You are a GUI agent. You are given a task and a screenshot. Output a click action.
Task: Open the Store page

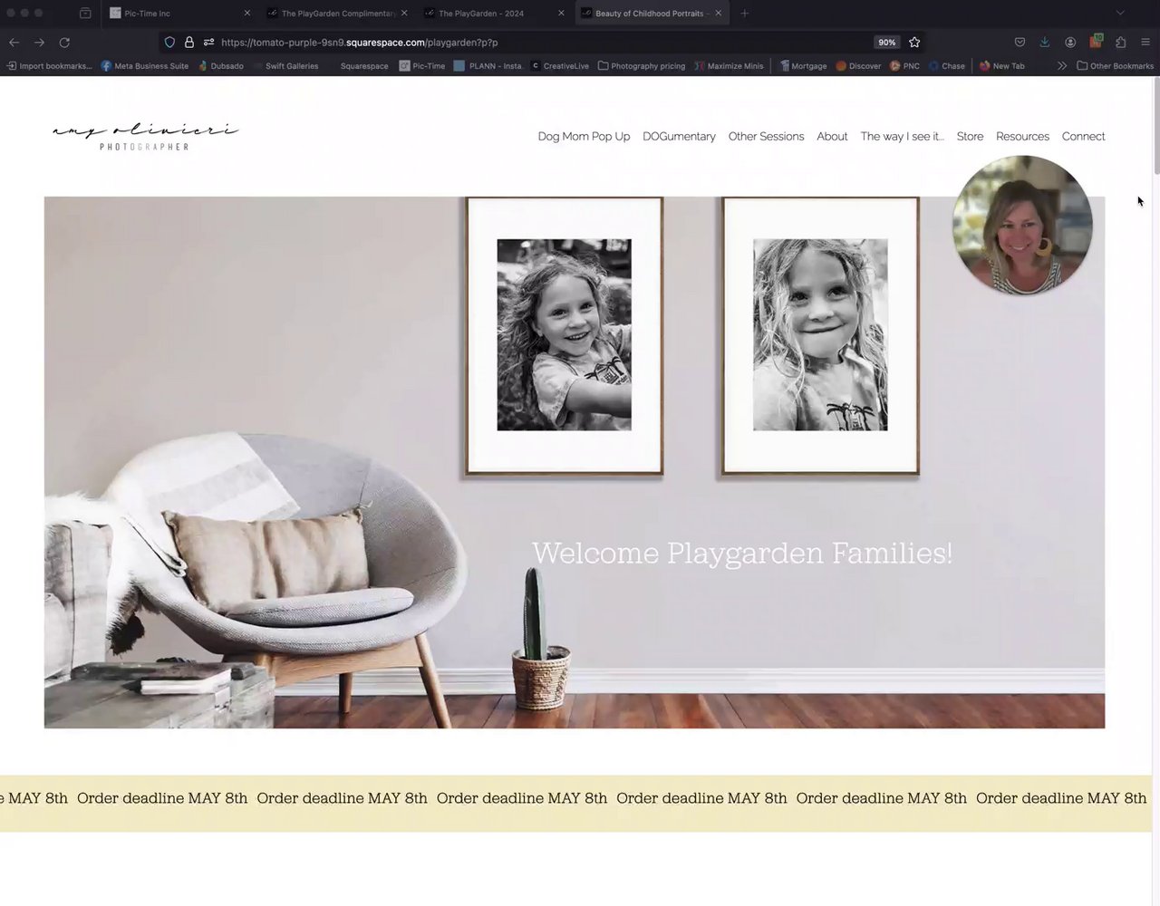click(x=970, y=136)
